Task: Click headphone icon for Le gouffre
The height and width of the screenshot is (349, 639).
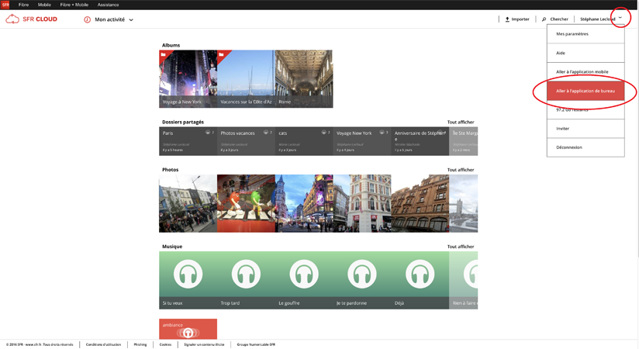Action: pos(304,275)
